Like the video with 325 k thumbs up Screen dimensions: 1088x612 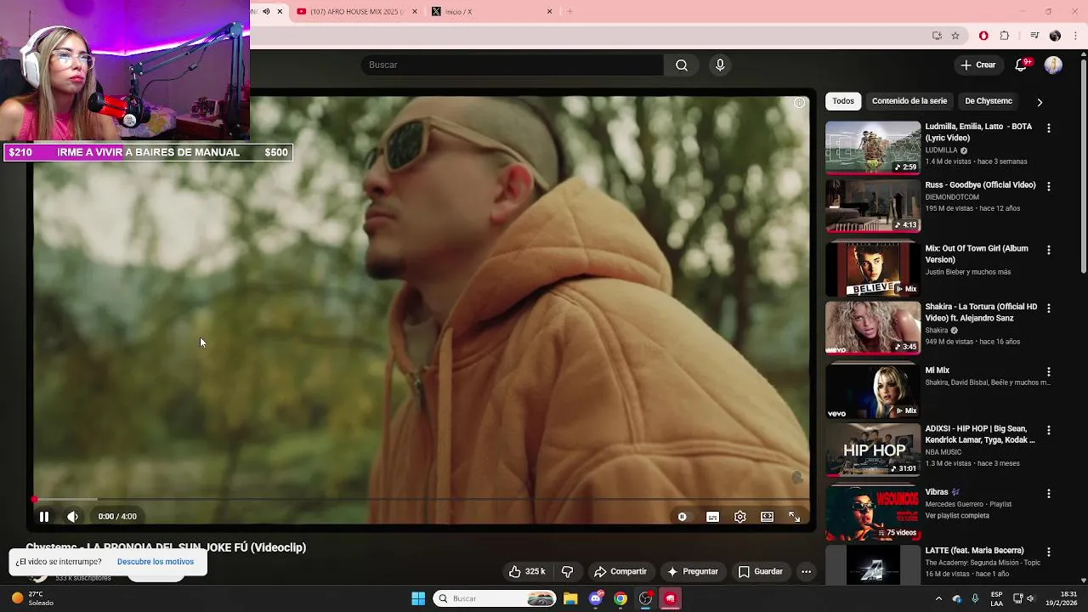point(526,571)
